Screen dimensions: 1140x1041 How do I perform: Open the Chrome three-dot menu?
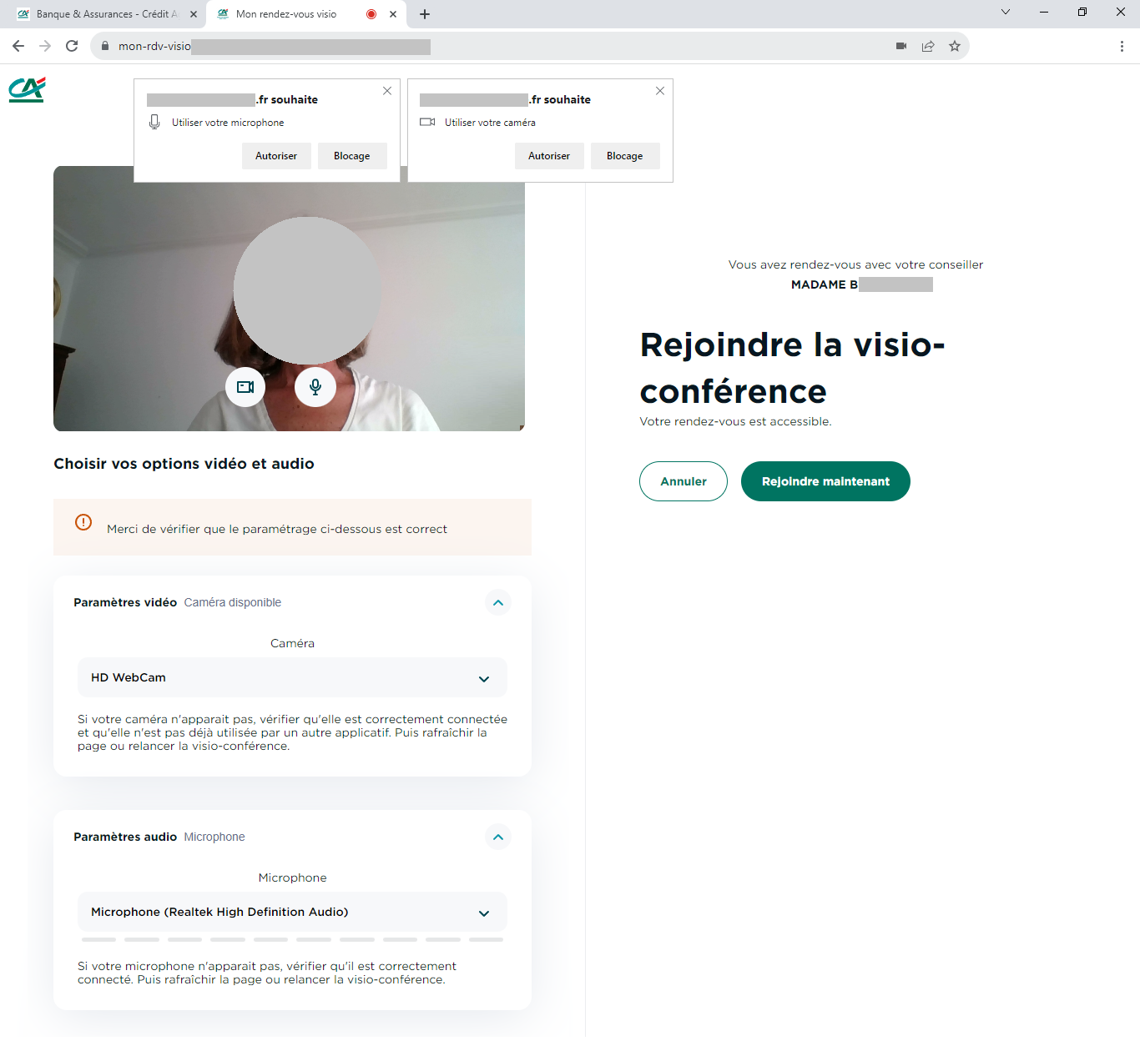click(x=1122, y=47)
